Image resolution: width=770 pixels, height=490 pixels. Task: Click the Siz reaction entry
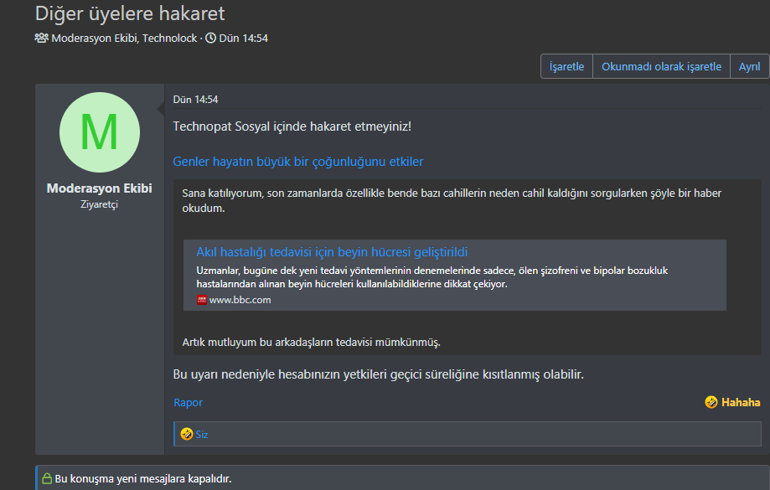[x=201, y=434]
